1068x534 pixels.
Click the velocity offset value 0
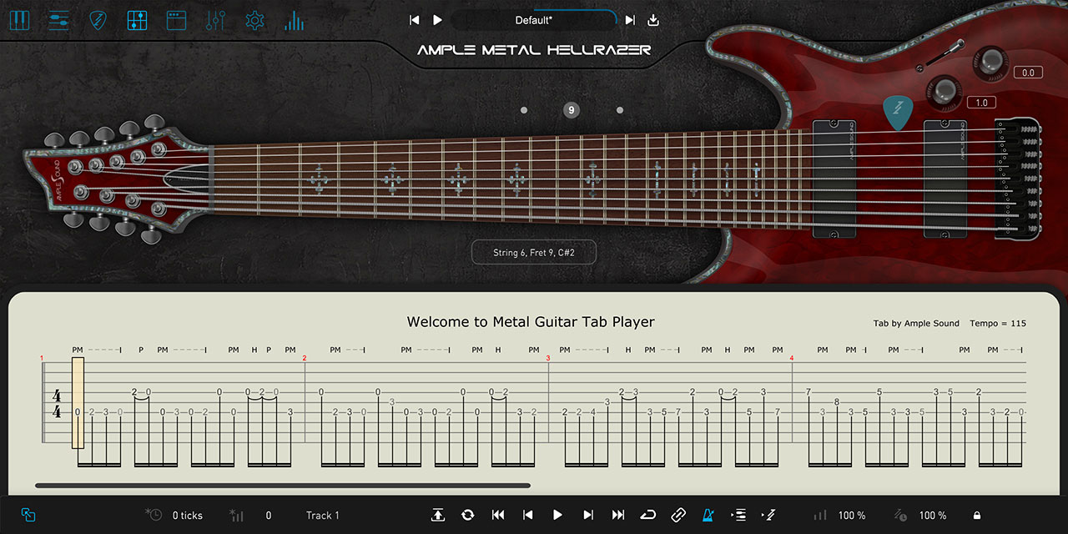tap(269, 516)
